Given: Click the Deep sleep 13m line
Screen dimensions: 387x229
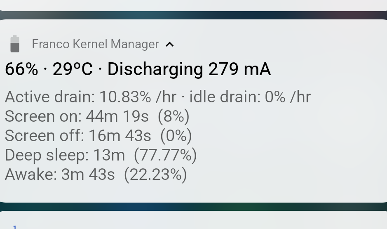Looking at the screenshot, I should point(65,155).
